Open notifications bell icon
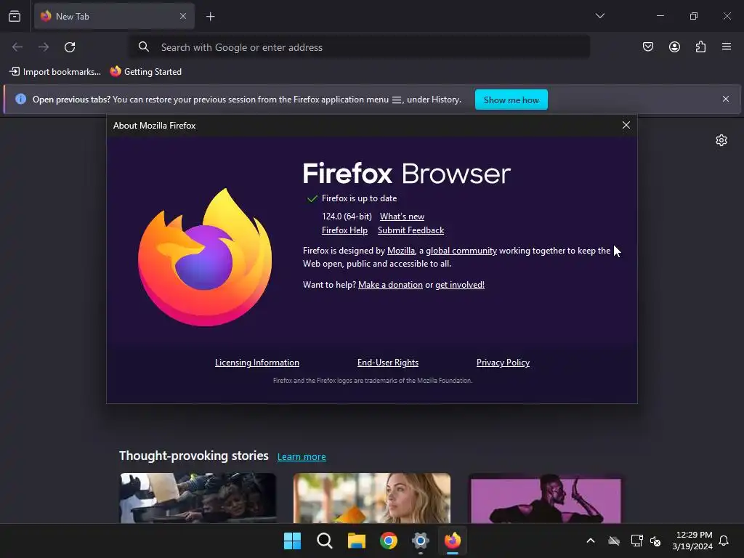 (x=724, y=541)
